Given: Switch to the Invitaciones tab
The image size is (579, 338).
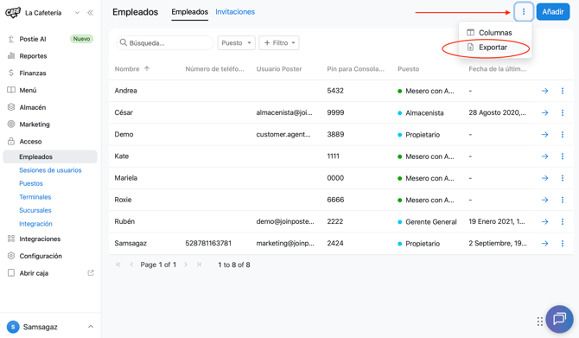Looking at the screenshot, I should coord(235,12).
